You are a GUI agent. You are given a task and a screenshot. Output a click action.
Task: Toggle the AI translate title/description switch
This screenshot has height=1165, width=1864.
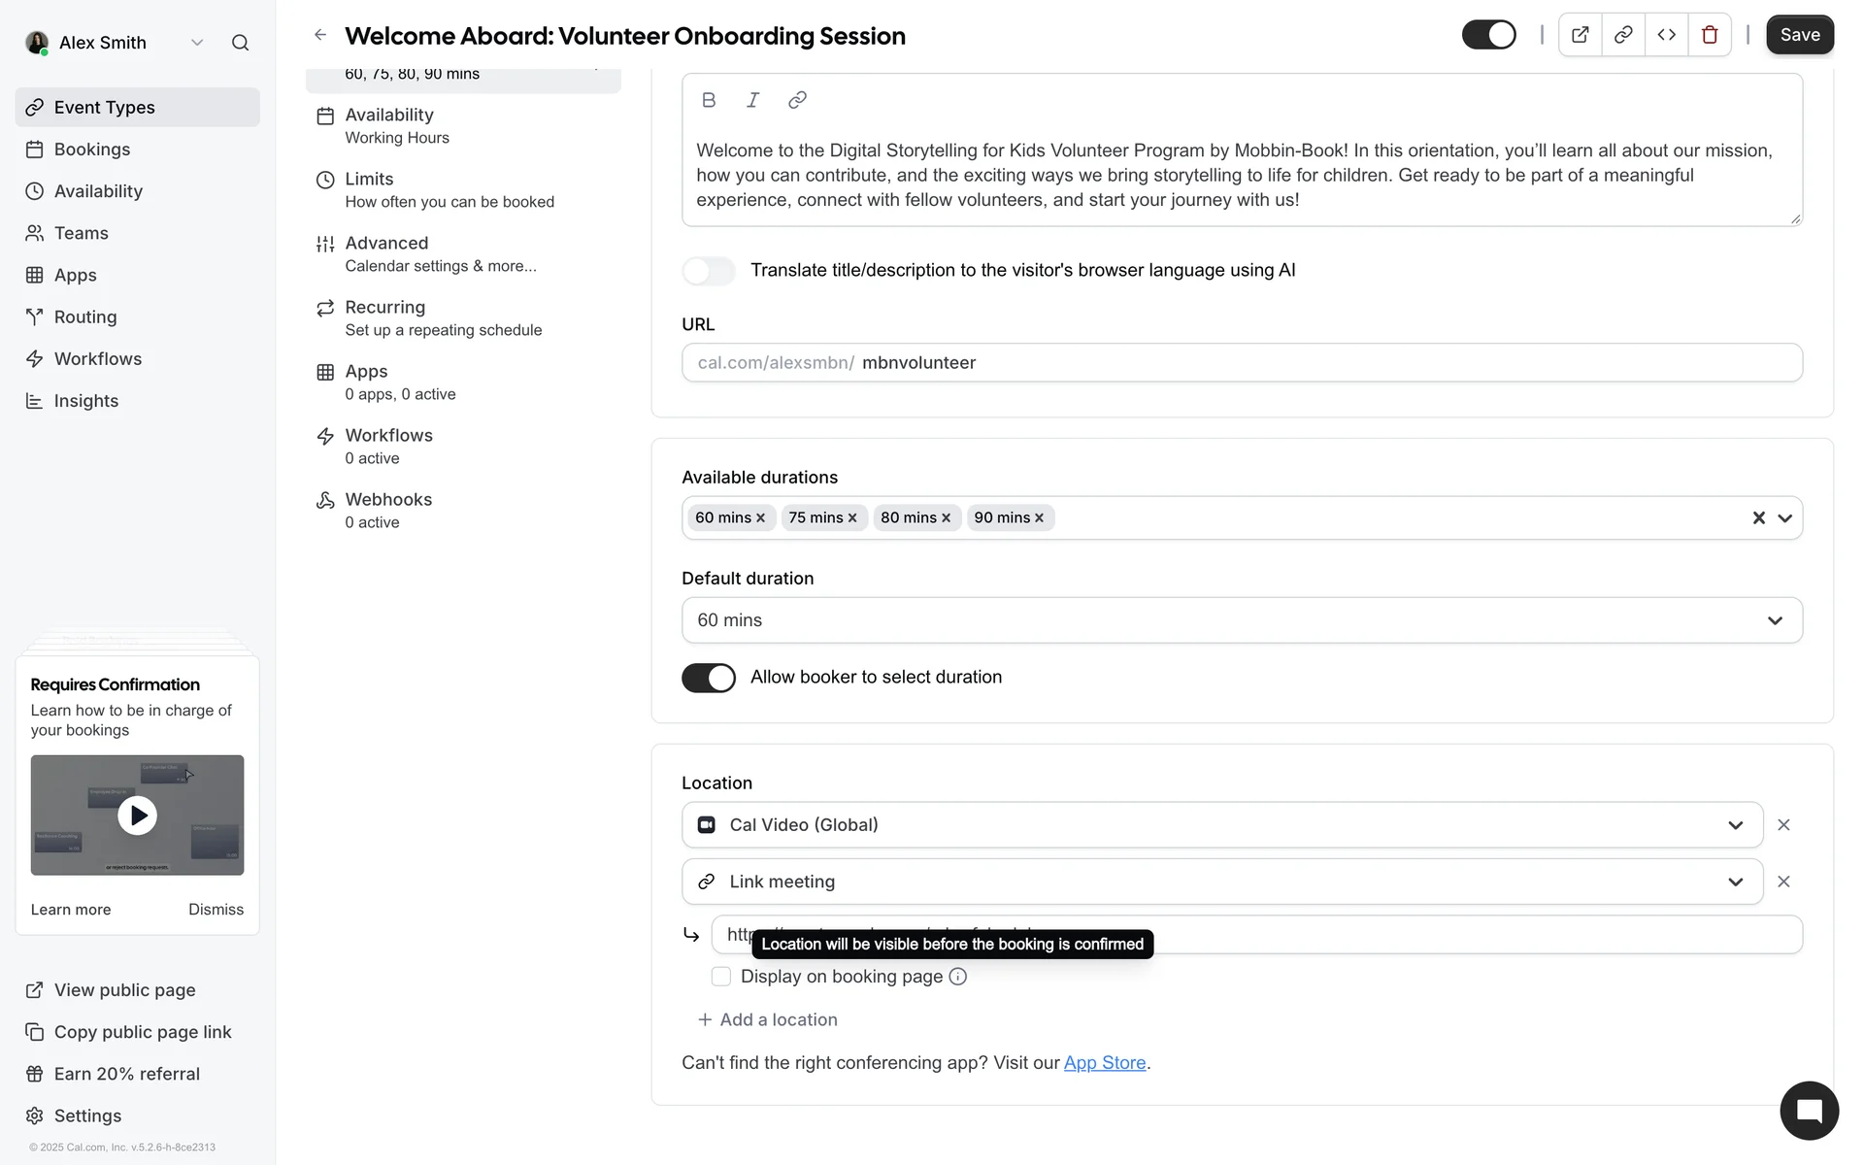pos(709,271)
